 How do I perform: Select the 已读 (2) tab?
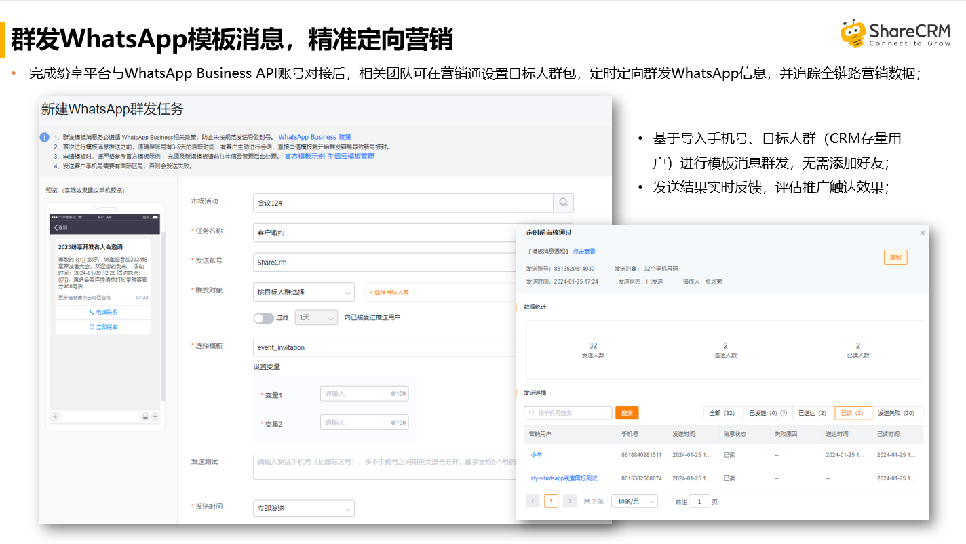click(852, 413)
